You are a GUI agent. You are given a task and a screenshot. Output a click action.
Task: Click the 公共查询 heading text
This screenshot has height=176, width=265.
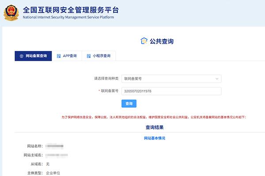[x=161, y=41]
